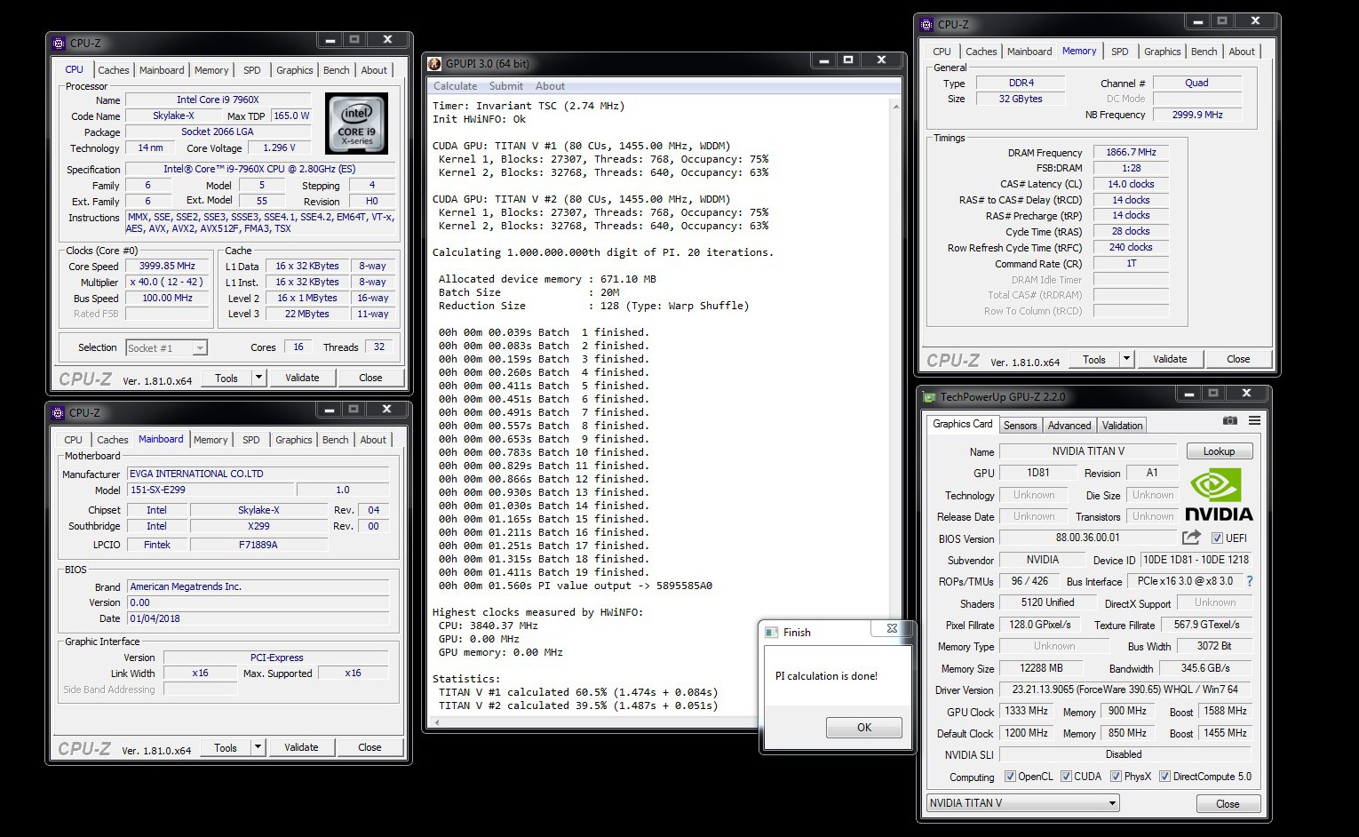Switch to Caches tab in the Intel Core i9 CPU-Z window
The image size is (1359, 837).
pos(114,70)
